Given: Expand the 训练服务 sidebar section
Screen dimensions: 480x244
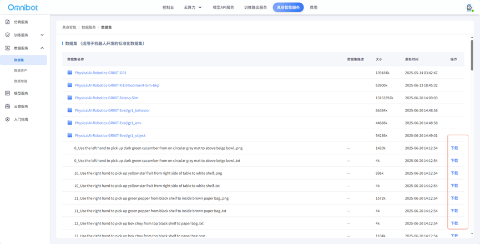Looking at the screenshot, I should pos(42,35).
